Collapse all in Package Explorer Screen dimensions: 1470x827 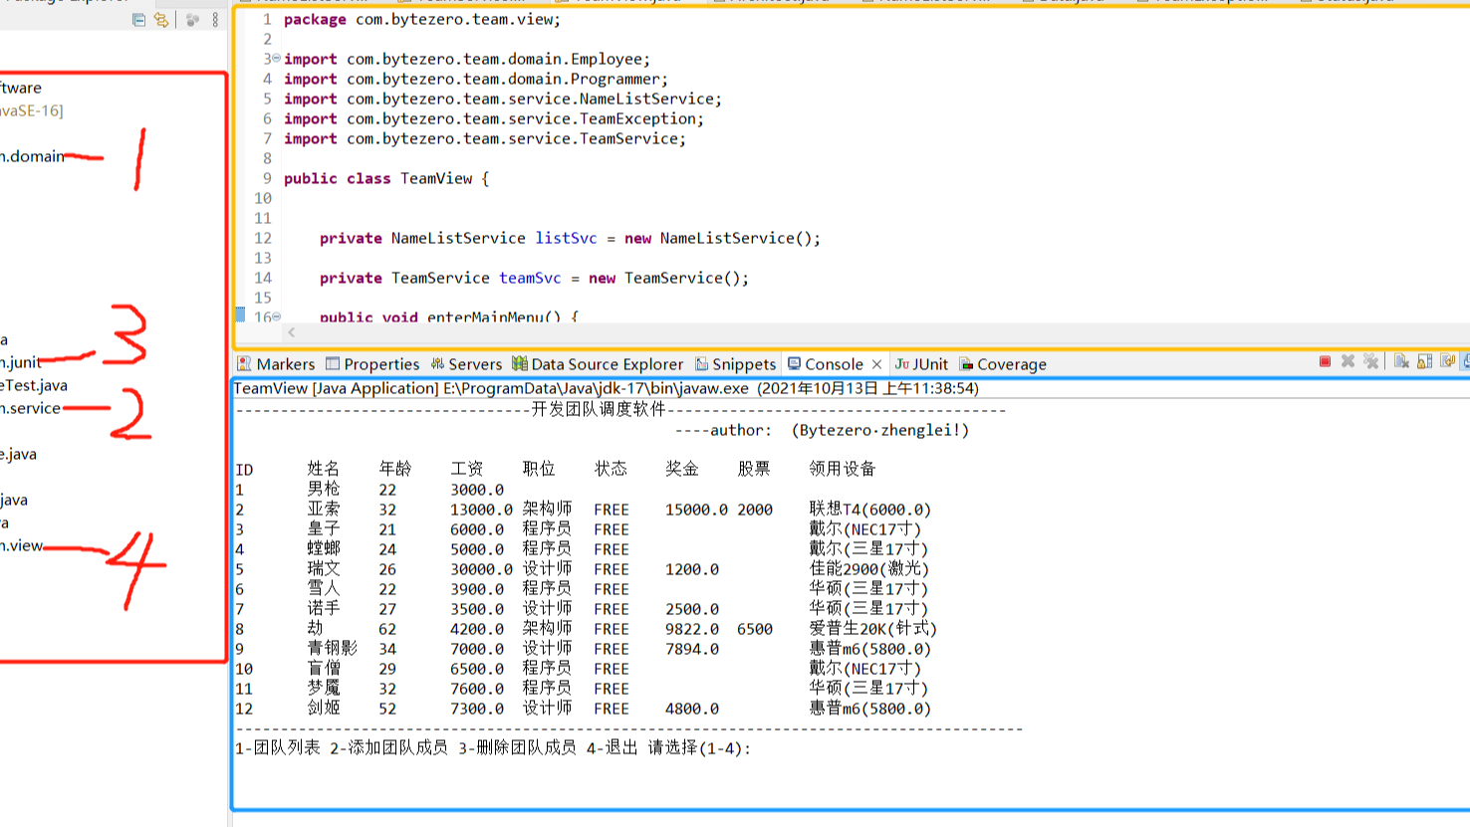pyautogui.click(x=138, y=20)
